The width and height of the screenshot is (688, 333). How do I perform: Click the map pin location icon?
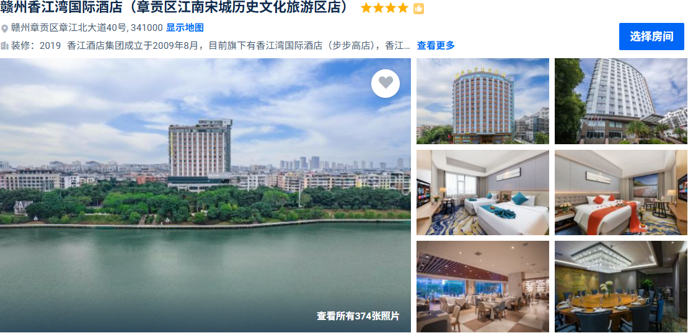pyautogui.click(x=4, y=28)
